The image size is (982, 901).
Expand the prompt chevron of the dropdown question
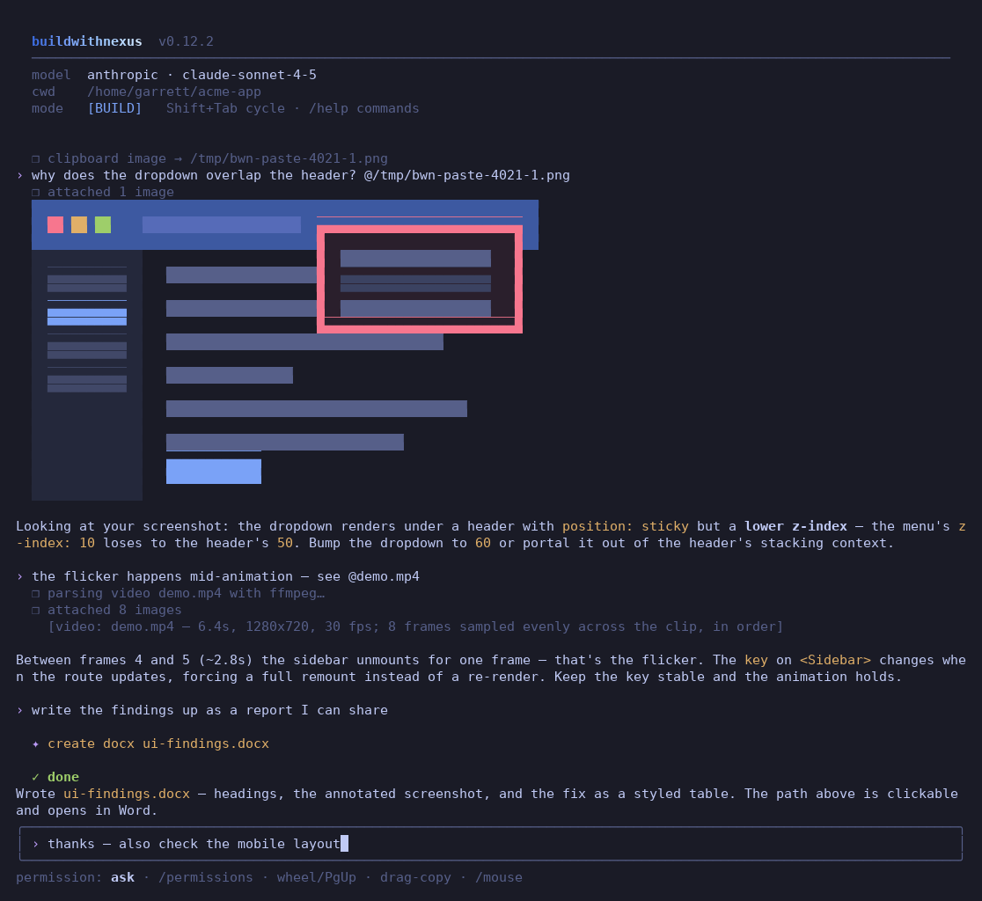point(20,175)
